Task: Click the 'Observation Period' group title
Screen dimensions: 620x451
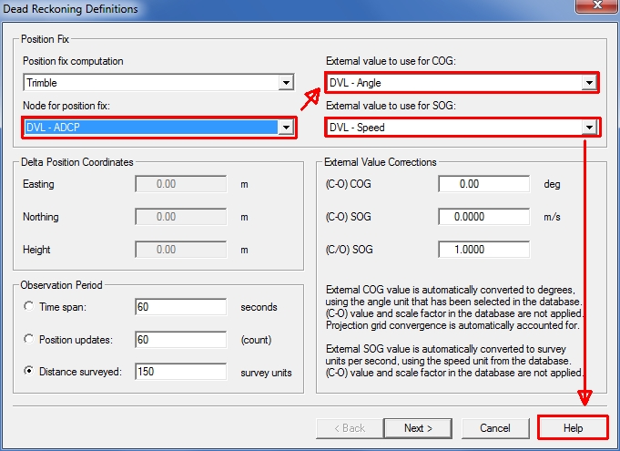Action: [x=61, y=285]
